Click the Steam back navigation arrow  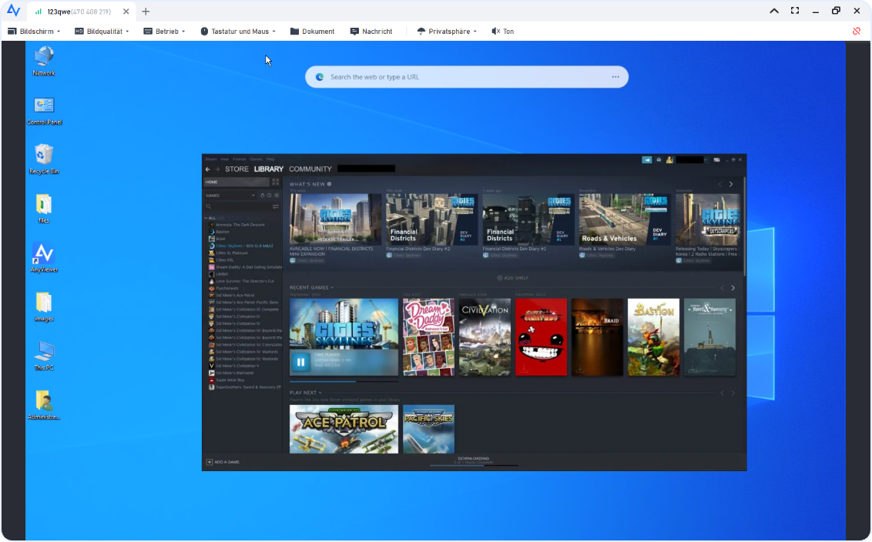(208, 169)
